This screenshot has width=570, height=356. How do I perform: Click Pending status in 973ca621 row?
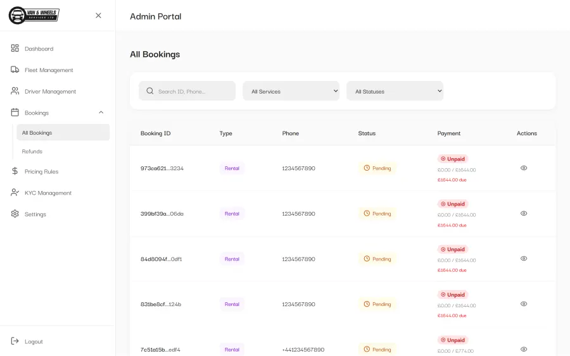[x=377, y=168]
